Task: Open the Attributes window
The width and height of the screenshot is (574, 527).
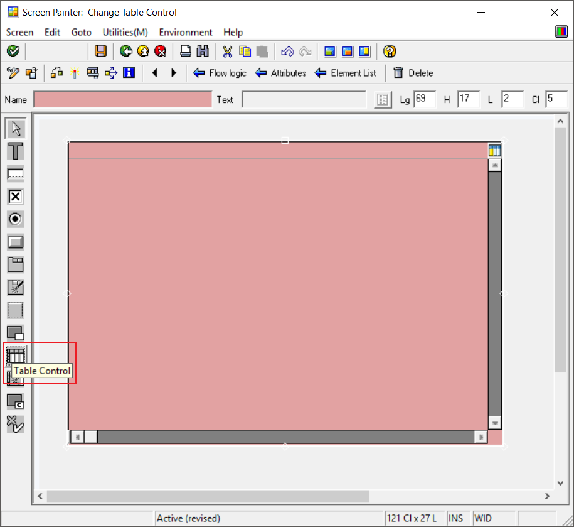Action: tap(280, 73)
